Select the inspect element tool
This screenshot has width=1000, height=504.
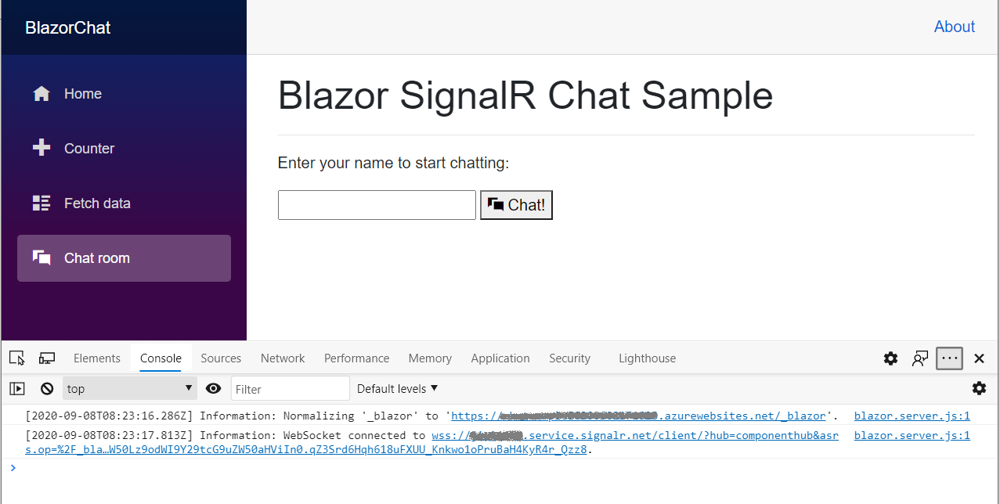16,358
